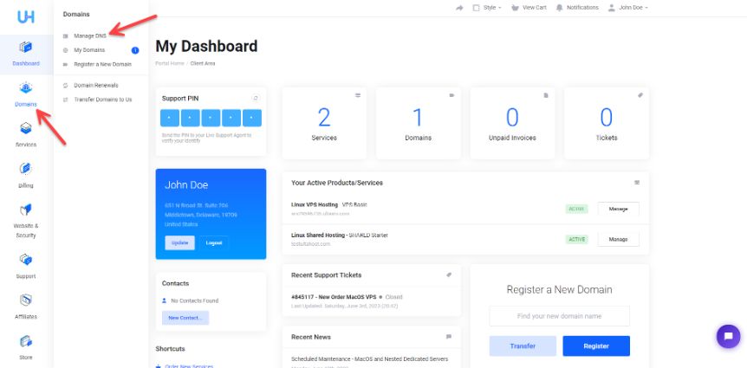This screenshot has width=747, height=368.
Task: Click the share arrow icon in top bar
Action: coord(459,8)
